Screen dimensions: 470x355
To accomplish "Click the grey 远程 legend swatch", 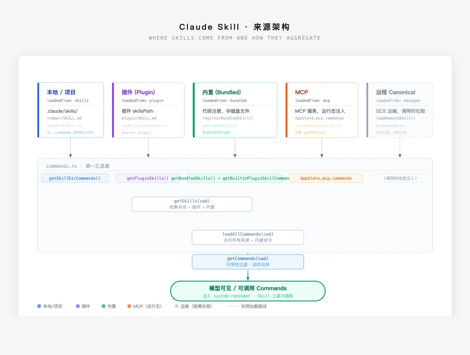I will (177, 306).
